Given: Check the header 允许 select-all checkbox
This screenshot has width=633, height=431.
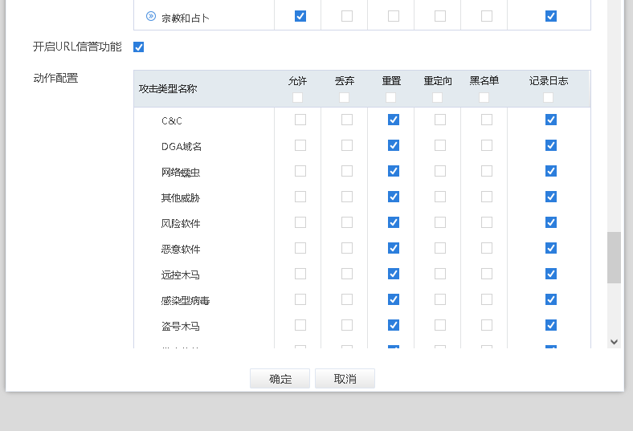Looking at the screenshot, I should click(x=298, y=97).
